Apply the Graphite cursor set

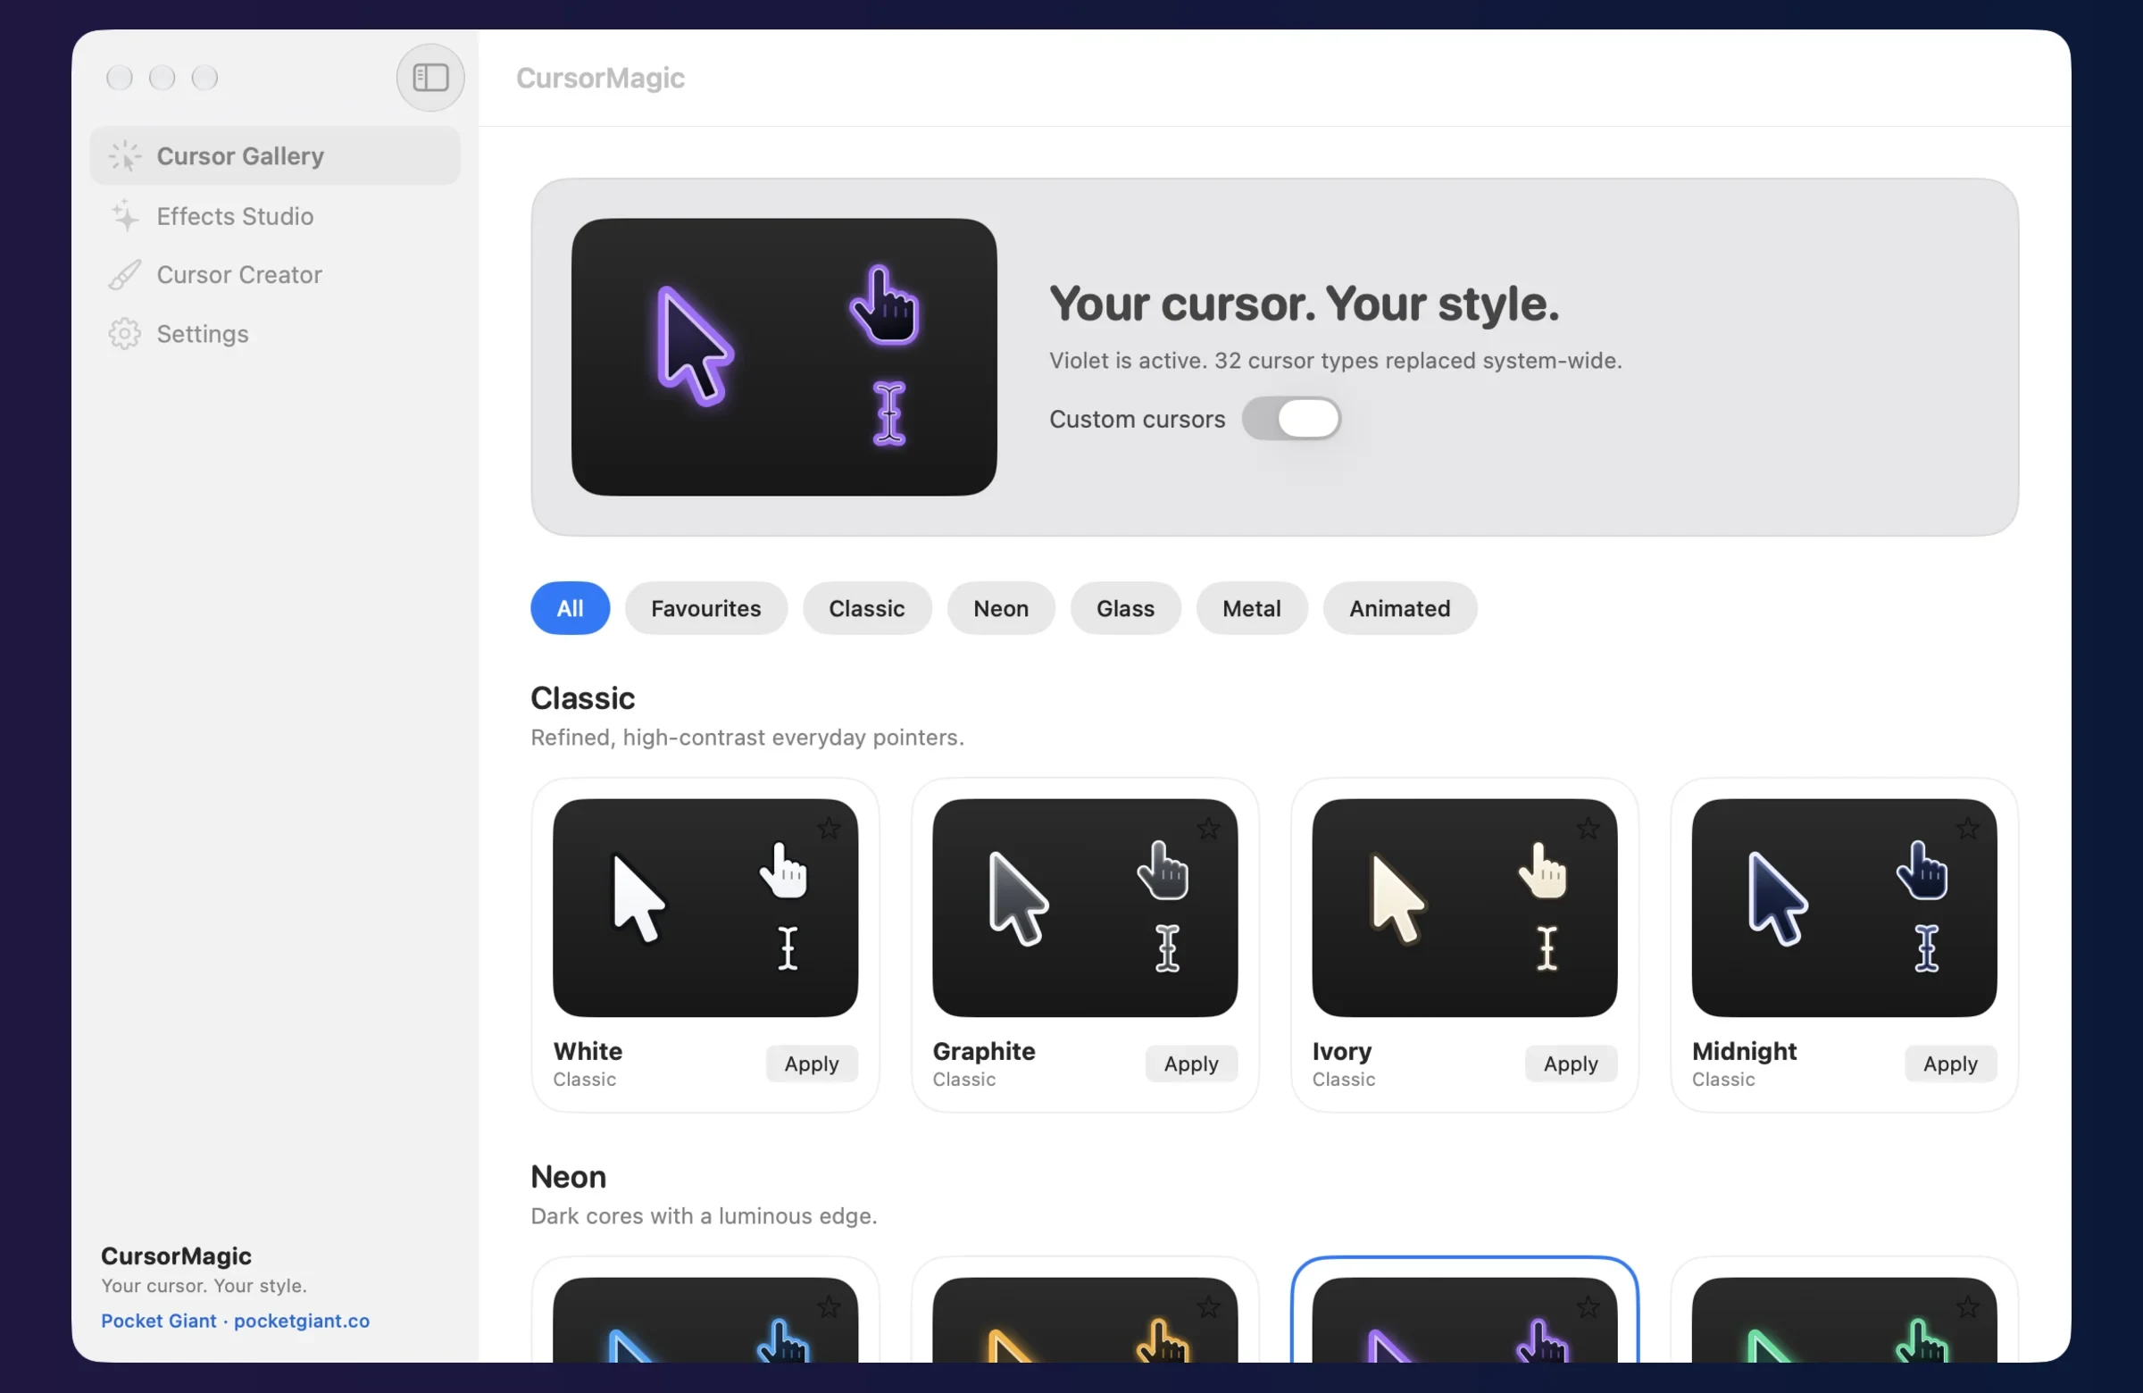tap(1190, 1064)
